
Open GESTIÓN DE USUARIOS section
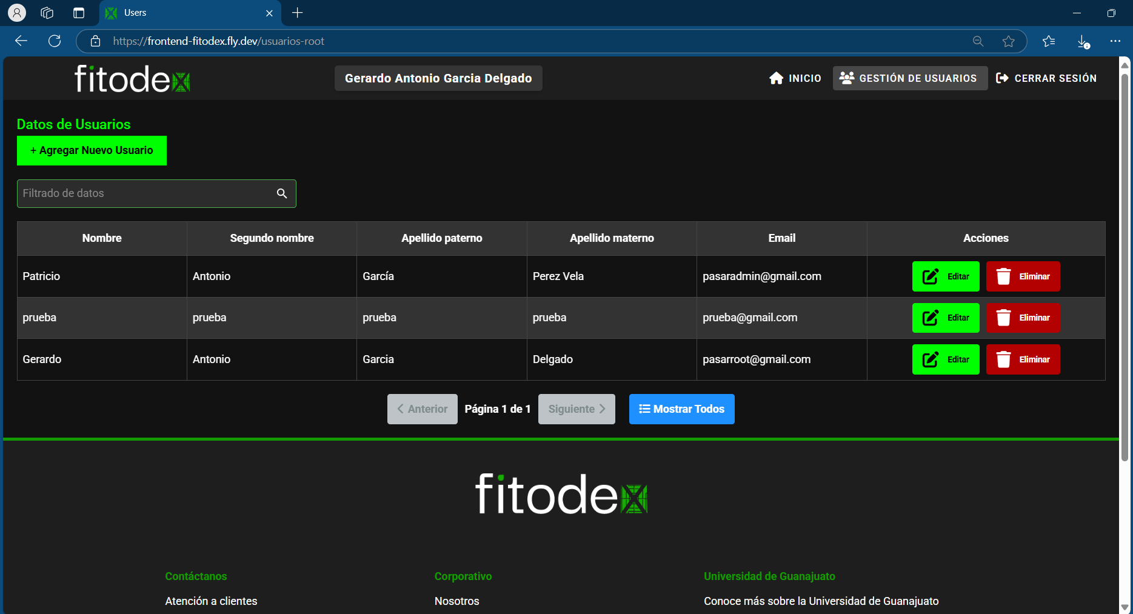(x=909, y=78)
